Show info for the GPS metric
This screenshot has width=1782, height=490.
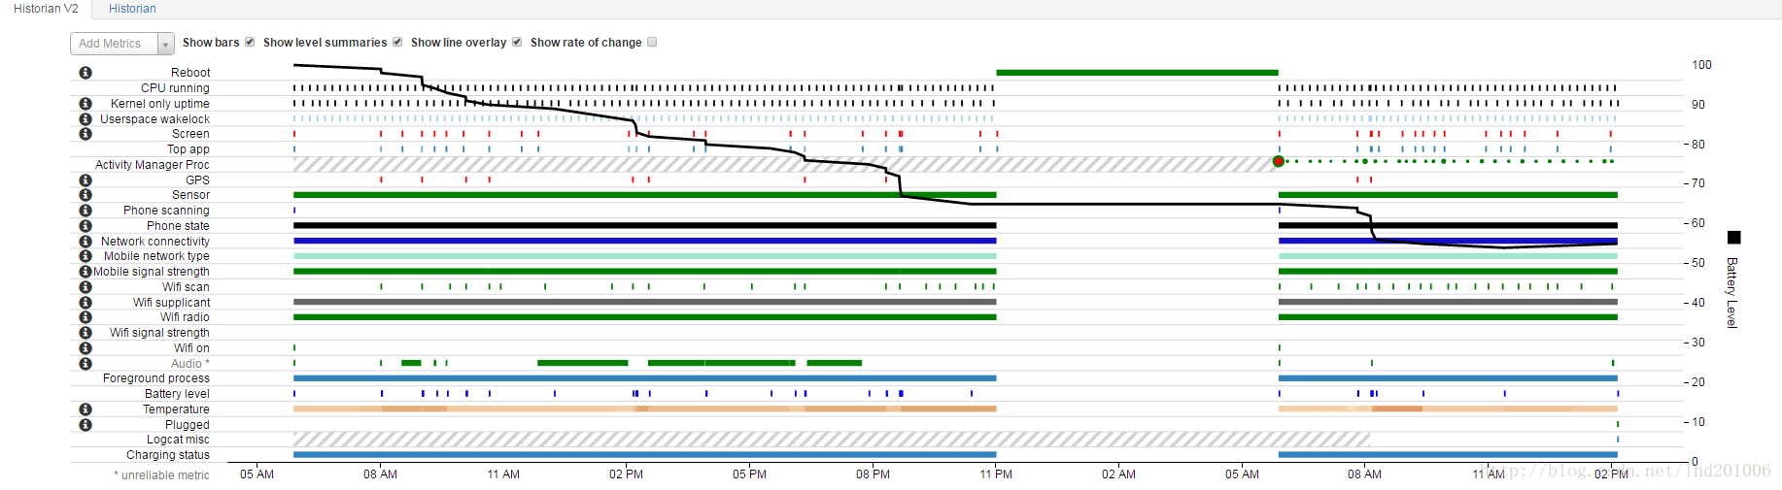point(86,180)
